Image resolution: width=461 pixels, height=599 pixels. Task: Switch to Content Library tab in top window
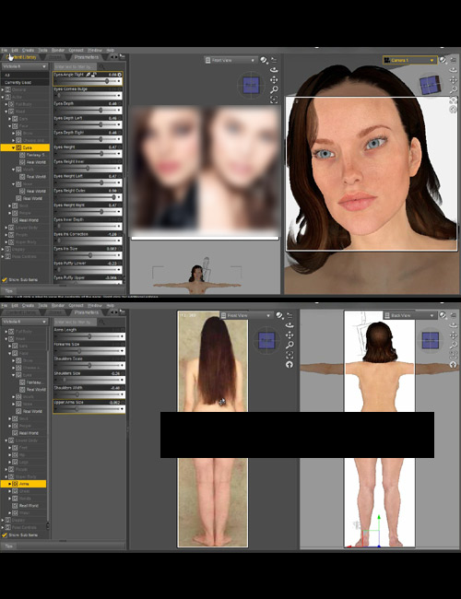[x=22, y=57]
